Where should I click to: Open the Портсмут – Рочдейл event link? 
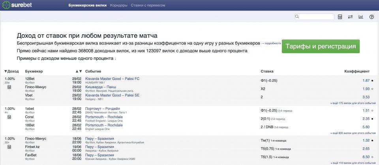pos(102,109)
